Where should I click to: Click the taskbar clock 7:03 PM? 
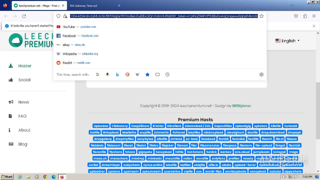pyautogui.click(x=307, y=177)
